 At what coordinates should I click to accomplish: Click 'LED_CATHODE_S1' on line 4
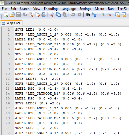click(43, 44)
